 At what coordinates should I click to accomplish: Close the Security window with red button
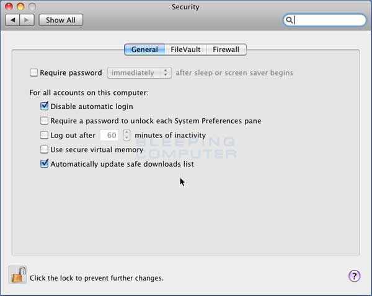9,7
